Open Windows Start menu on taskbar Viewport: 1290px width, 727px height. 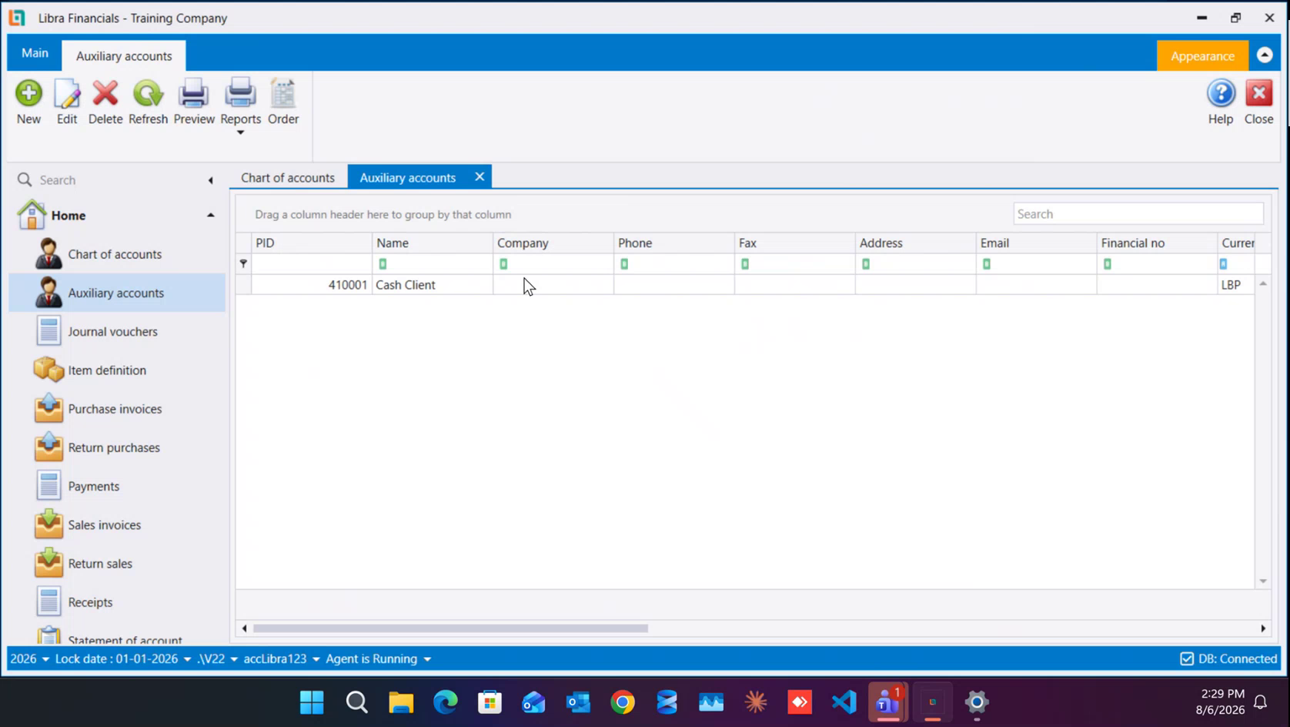point(312,702)
